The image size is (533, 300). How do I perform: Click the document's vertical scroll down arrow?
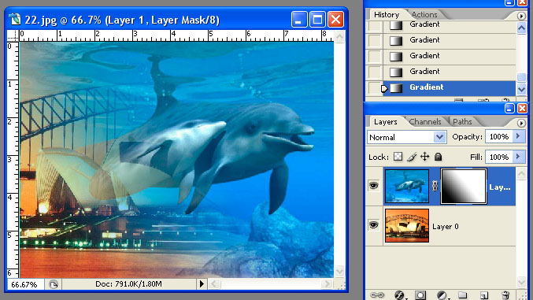coord(339,272)
